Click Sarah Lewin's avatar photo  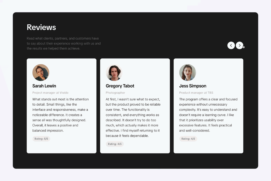pyautogui.click(x=41, y=73)
